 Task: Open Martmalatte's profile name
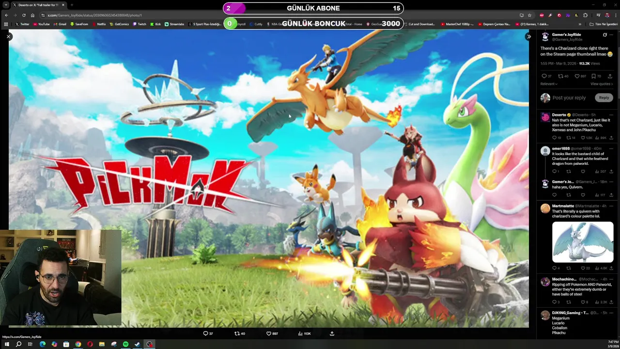(x=563, y=206)
